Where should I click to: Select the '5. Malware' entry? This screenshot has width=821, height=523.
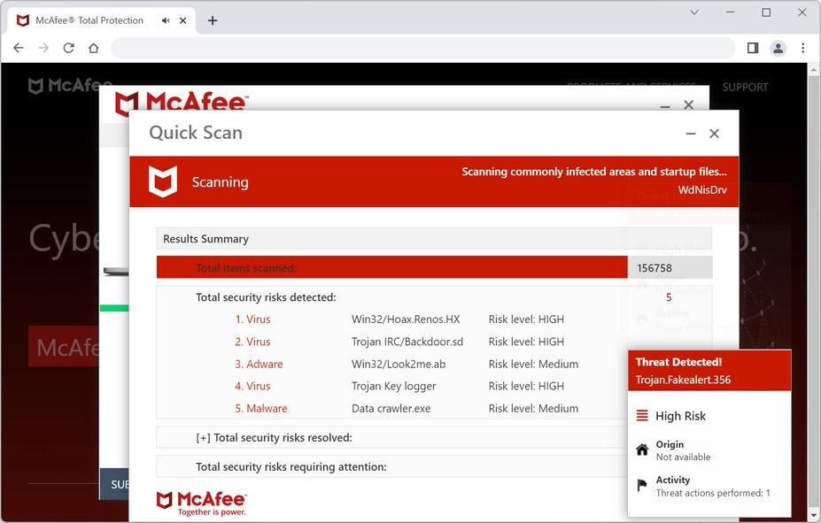(260, 409)
